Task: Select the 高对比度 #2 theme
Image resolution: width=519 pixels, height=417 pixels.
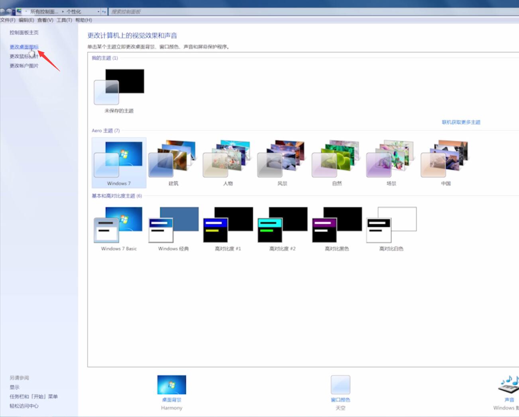Action: click(x=282, y=229)
